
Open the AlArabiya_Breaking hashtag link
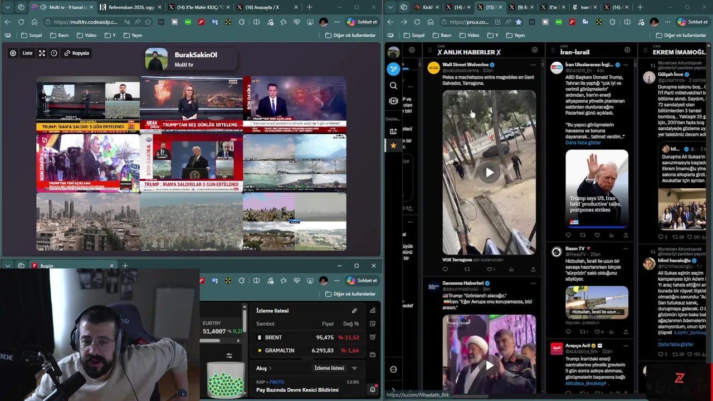click(x=586, y=384)
